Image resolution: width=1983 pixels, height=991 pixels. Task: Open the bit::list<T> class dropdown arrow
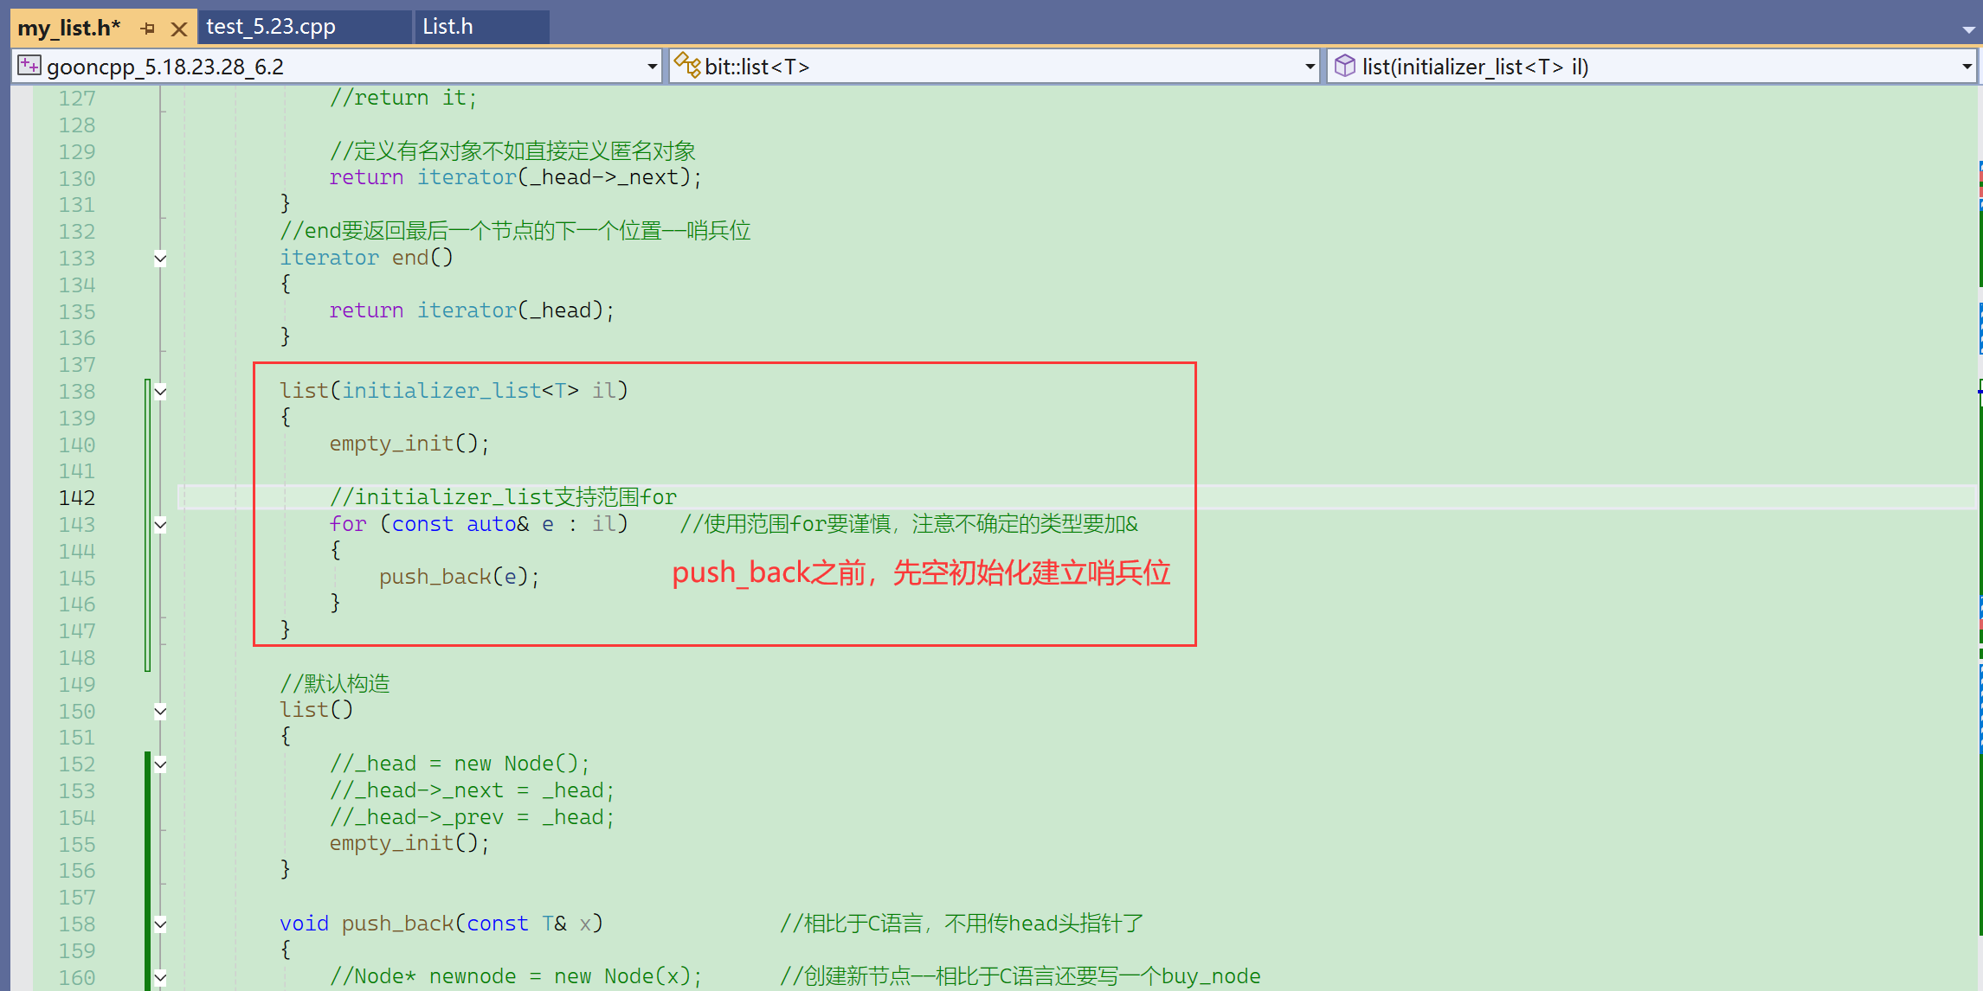[x=1310, y=66]
